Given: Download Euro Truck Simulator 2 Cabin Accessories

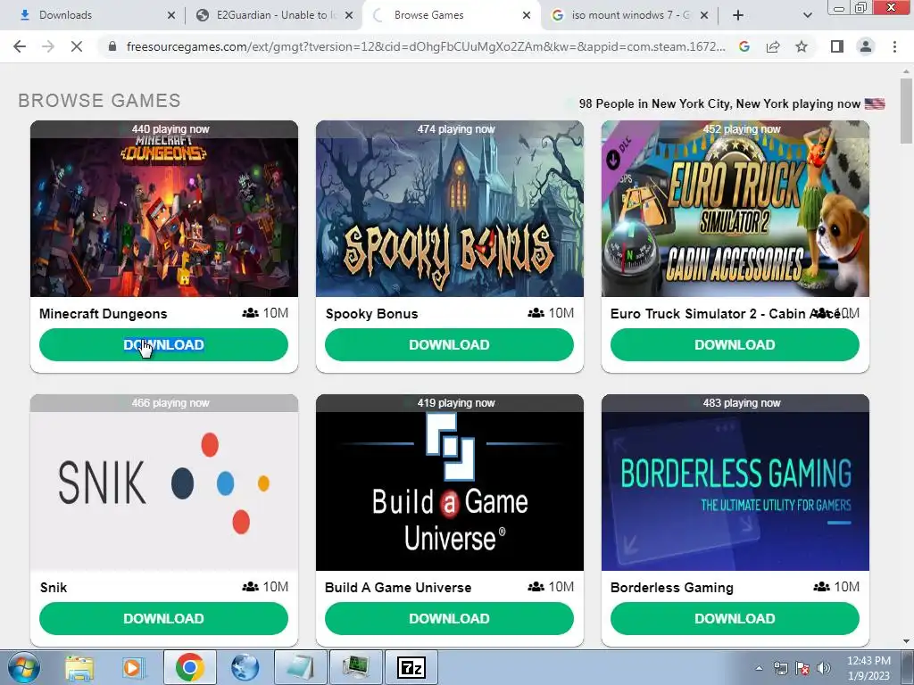Looking at the screenshot, I should pos(735,345).
